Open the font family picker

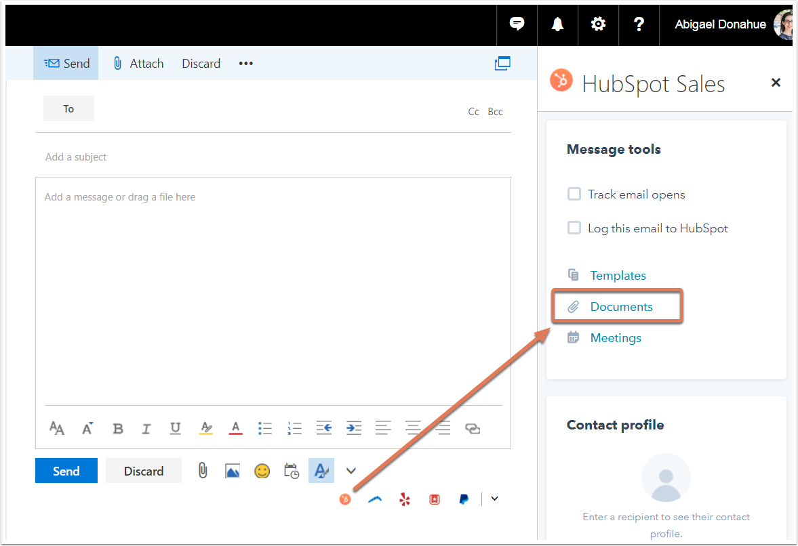click(x=57, y=428)
